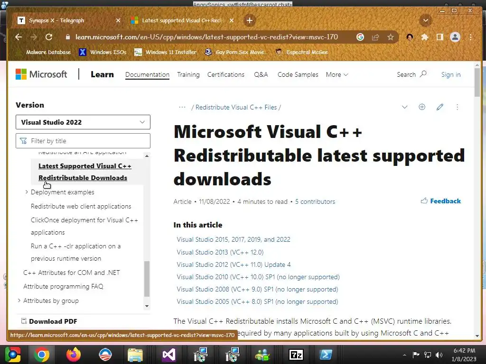Open the Training menu item
Image resolution: width=486 pixels, height=364 pixels.
[188, 74]
